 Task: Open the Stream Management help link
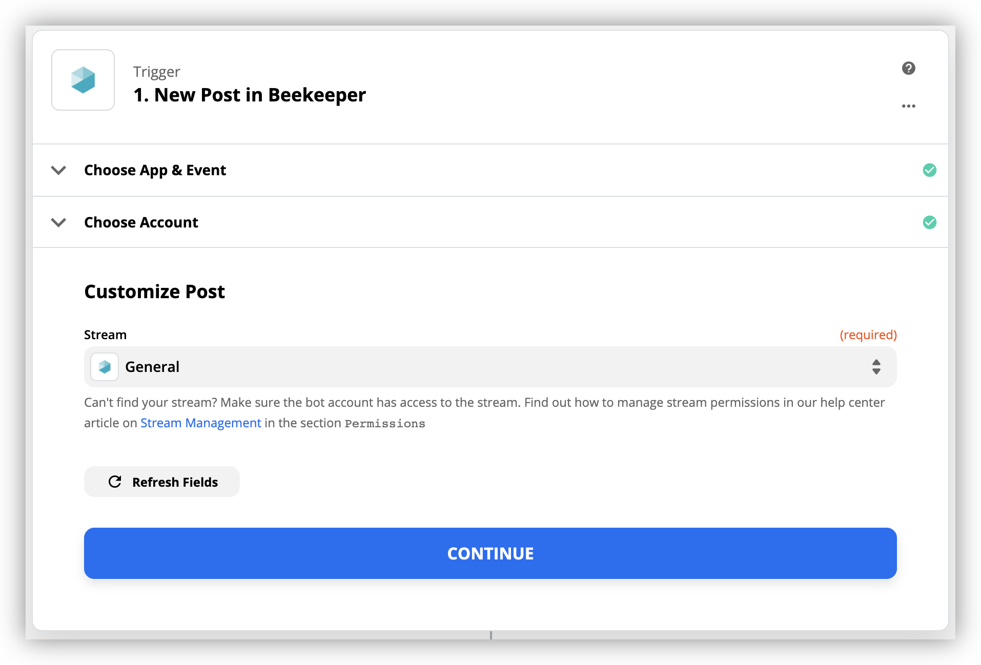(201, 423)
